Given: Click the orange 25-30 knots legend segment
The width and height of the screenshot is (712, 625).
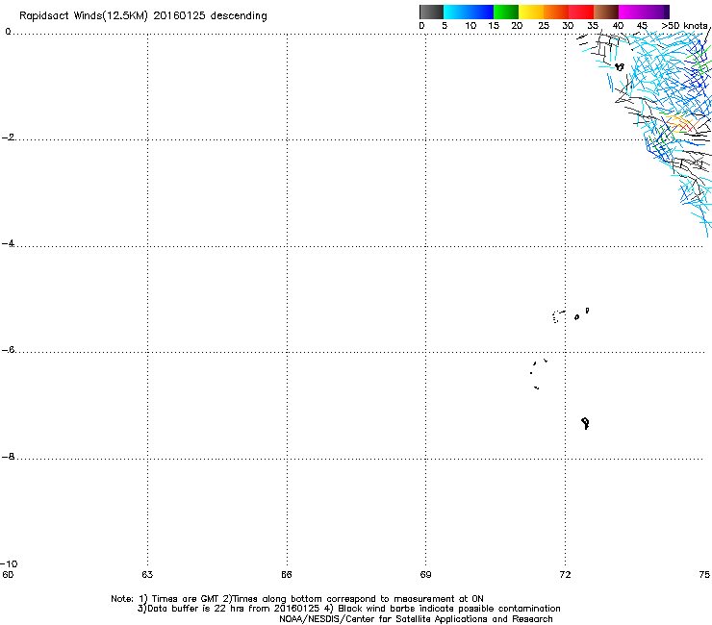Looking at the screenshot, I should point(556,12).
